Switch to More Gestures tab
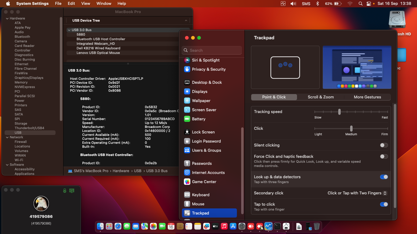 [x=367, y=97]
